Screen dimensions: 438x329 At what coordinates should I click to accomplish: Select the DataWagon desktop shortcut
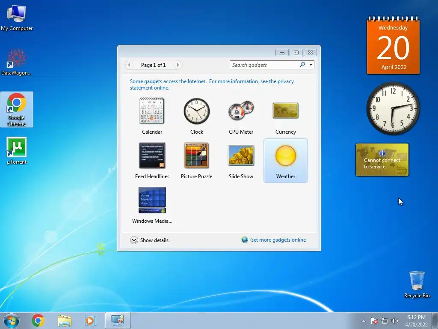point(17,62)
